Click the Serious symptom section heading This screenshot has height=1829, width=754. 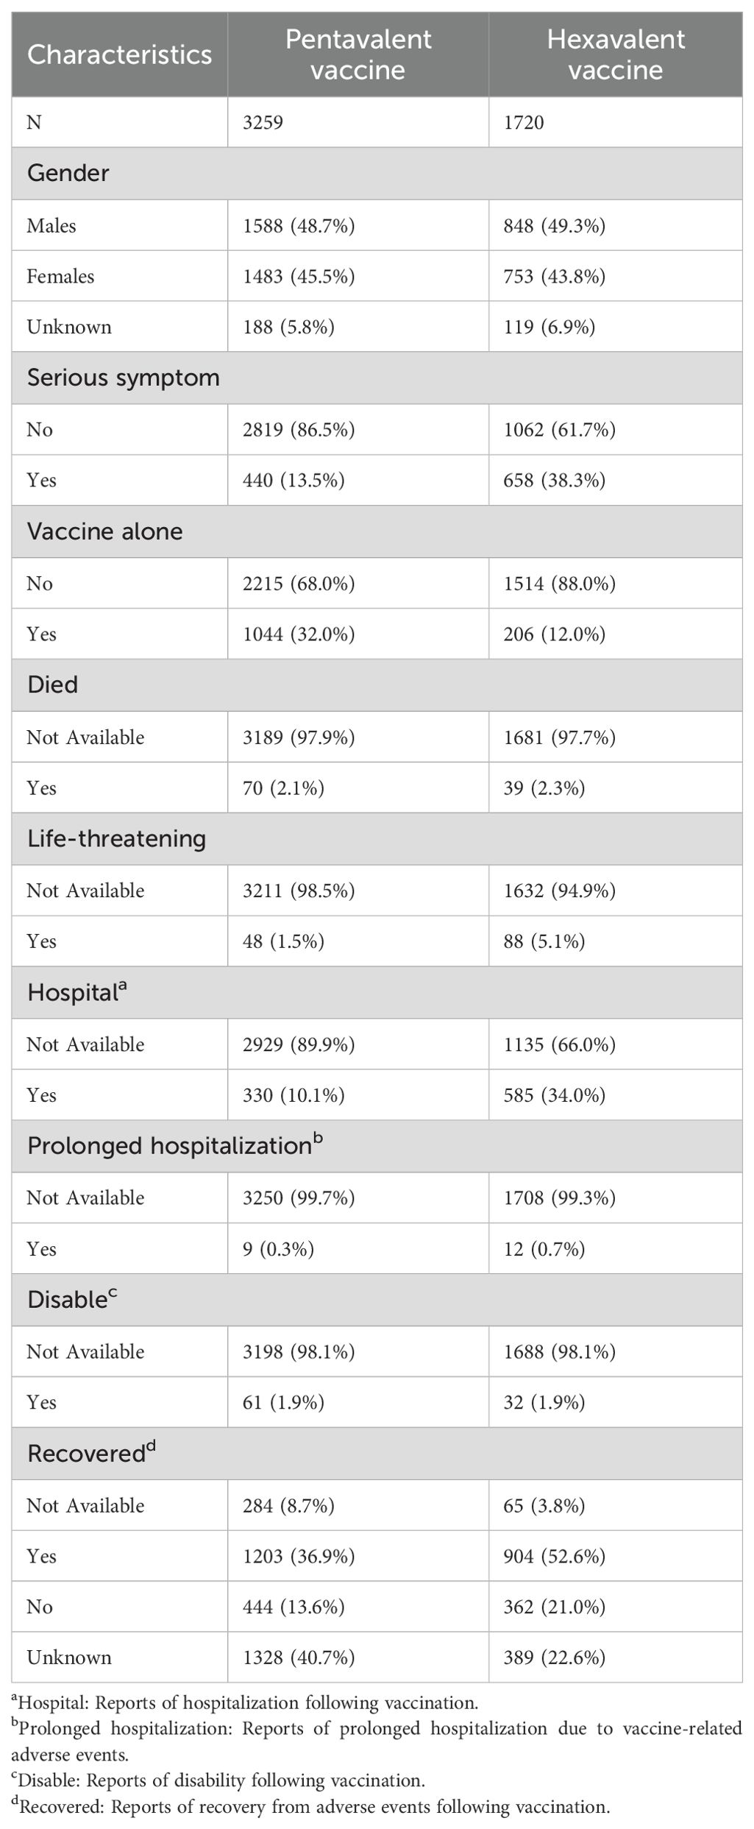(123, 378)
